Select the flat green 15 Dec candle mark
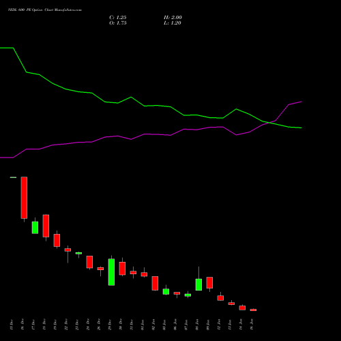This screenshot has width=341, height=341. [13, 177]
